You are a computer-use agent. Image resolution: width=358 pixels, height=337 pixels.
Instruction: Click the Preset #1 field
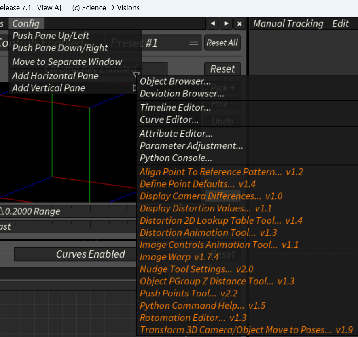click(153, 43)
